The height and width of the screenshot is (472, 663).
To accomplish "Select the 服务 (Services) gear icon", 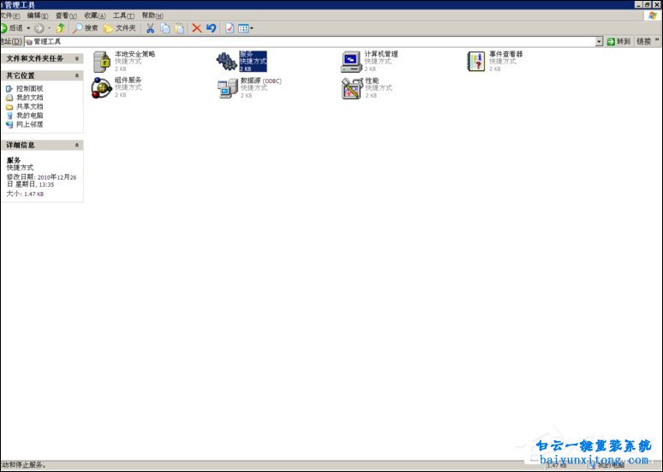I will coord(226,62).
